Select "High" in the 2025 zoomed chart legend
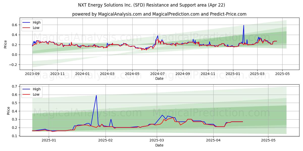This screenshot has width=303, height=151. pos(37,89)
